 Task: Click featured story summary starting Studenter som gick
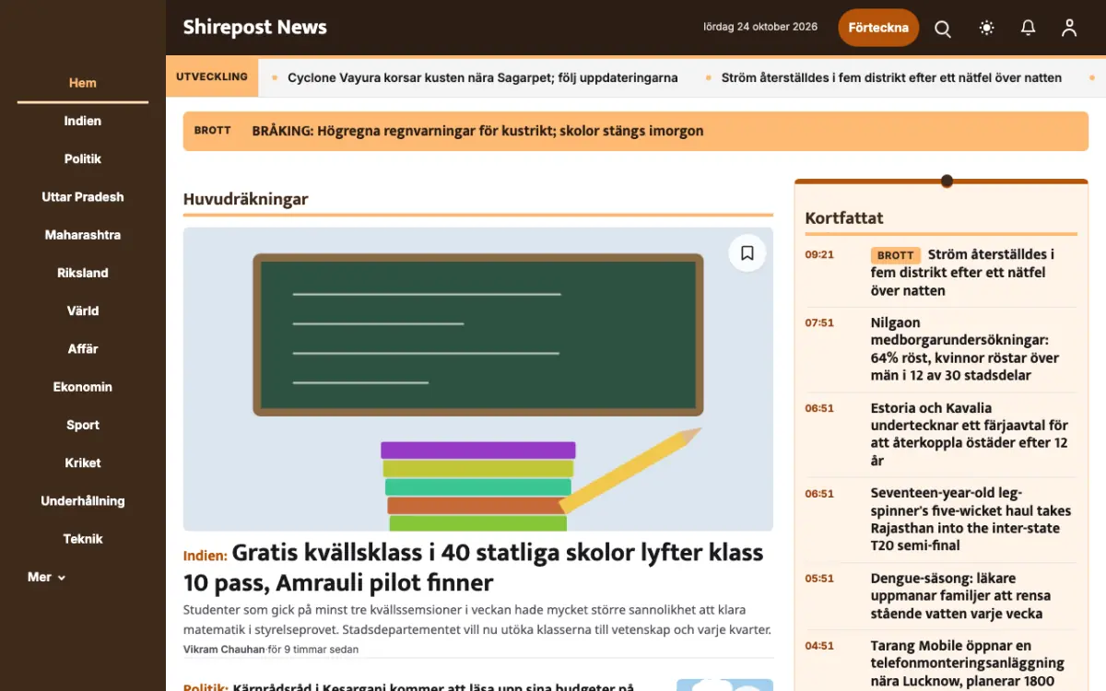pyautogui.click(x=477, y=620)
